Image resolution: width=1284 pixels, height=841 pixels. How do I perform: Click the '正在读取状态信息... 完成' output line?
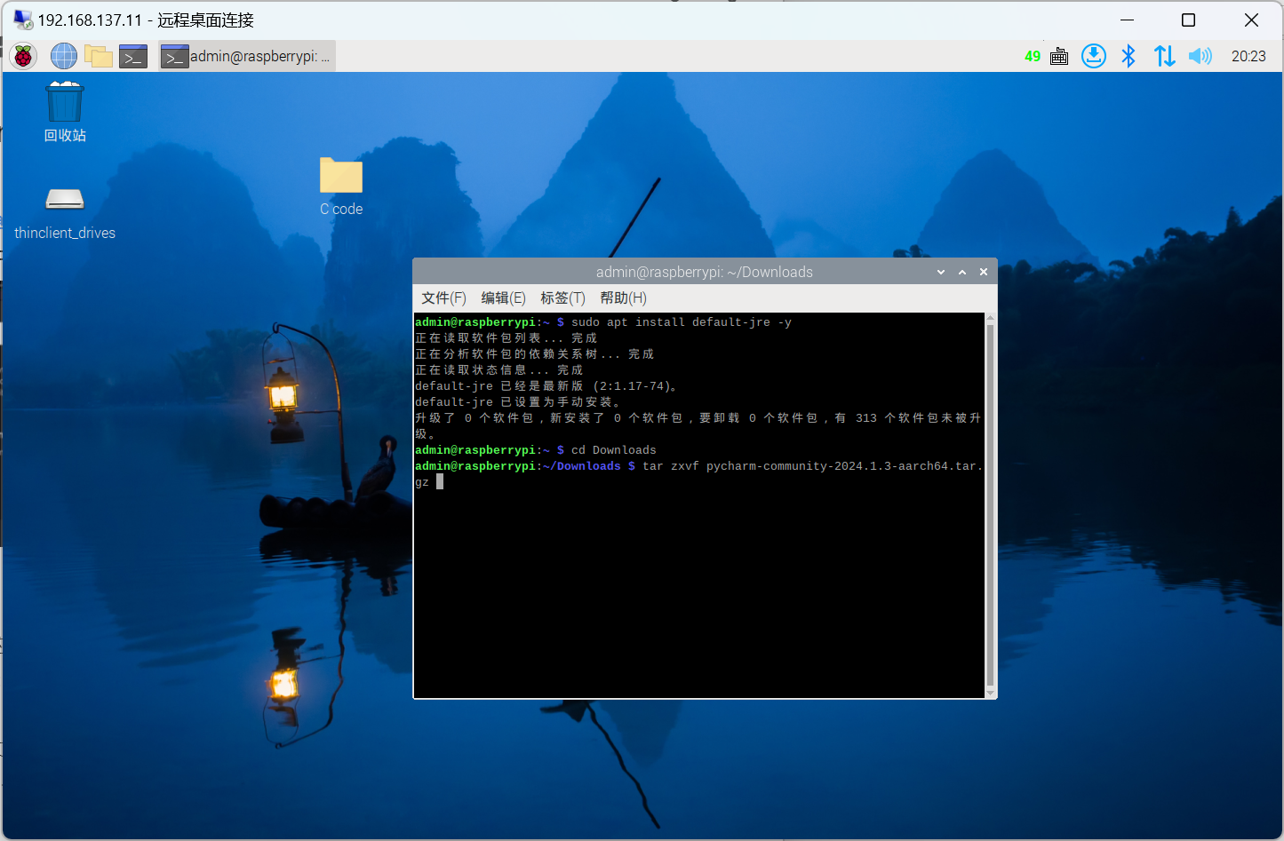click(x=498, y=370)
